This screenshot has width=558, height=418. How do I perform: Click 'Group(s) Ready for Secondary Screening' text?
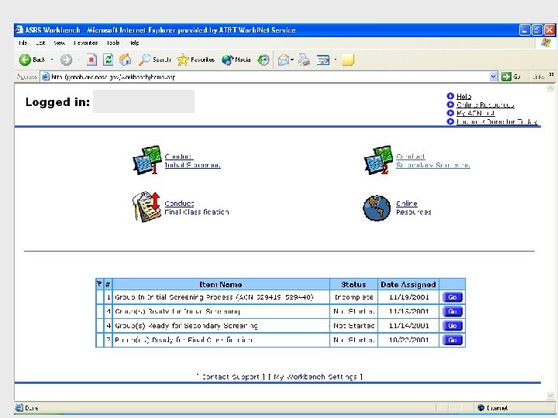pos(186,326)
